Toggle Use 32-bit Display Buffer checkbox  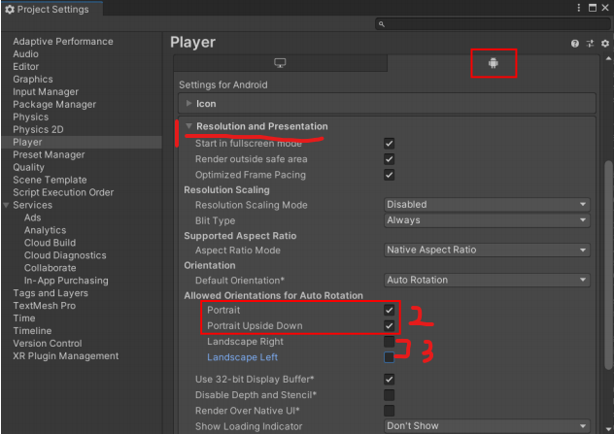point(389,379)
